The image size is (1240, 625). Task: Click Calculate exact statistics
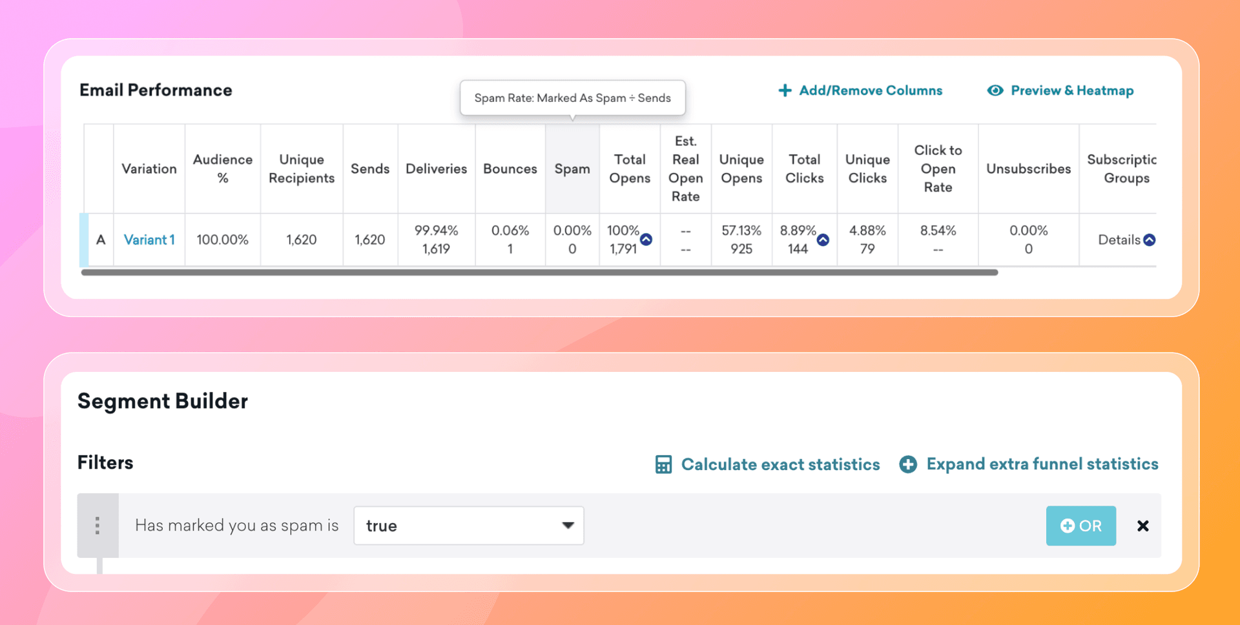(780, 464)
